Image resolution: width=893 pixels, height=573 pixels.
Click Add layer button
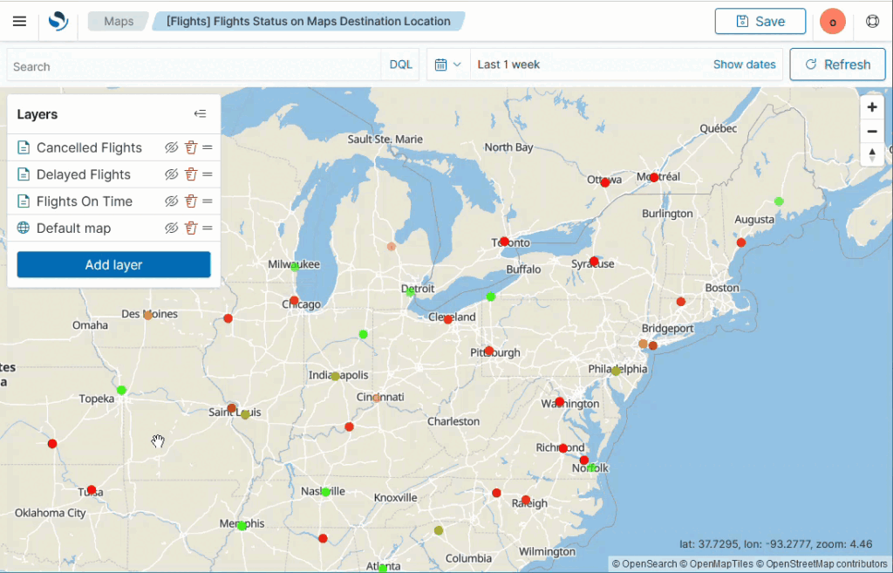[114, 265]
